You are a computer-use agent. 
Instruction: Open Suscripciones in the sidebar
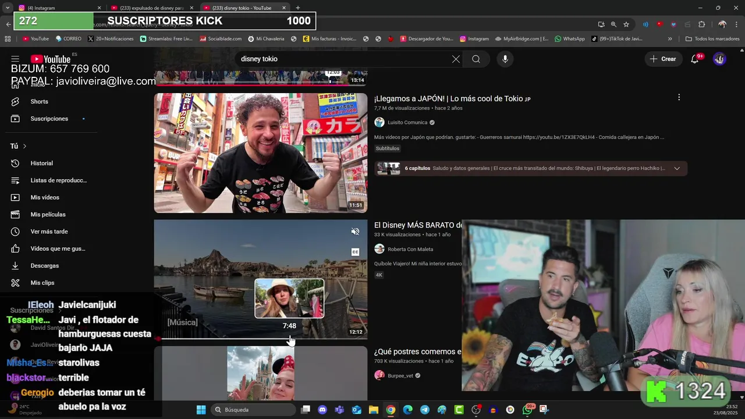click(49, 119)
